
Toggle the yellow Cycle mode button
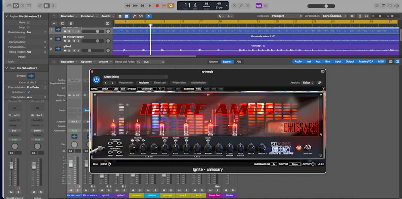click(171, 6)
